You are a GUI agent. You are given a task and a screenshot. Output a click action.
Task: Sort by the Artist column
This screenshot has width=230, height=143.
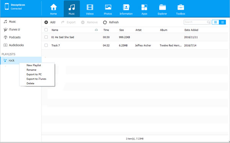138,30
